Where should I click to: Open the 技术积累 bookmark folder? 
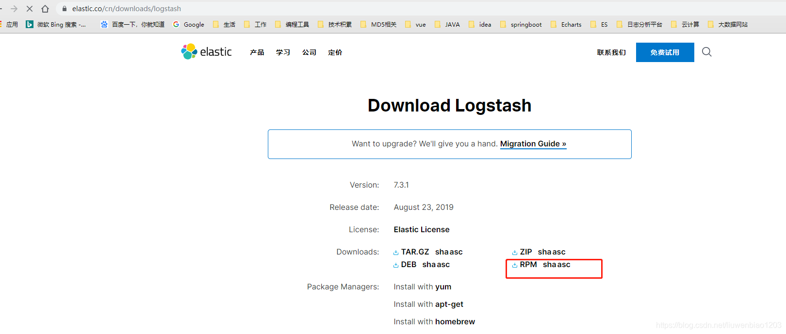click(335, 24)
